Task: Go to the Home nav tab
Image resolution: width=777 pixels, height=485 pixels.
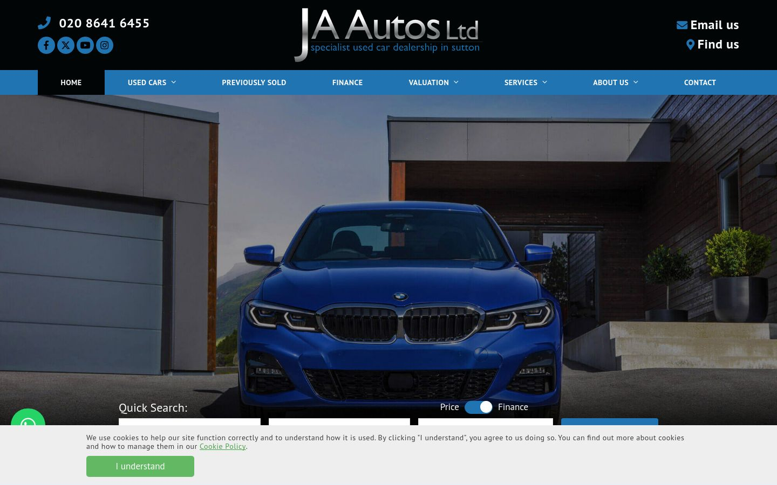Action: (71, 82)
